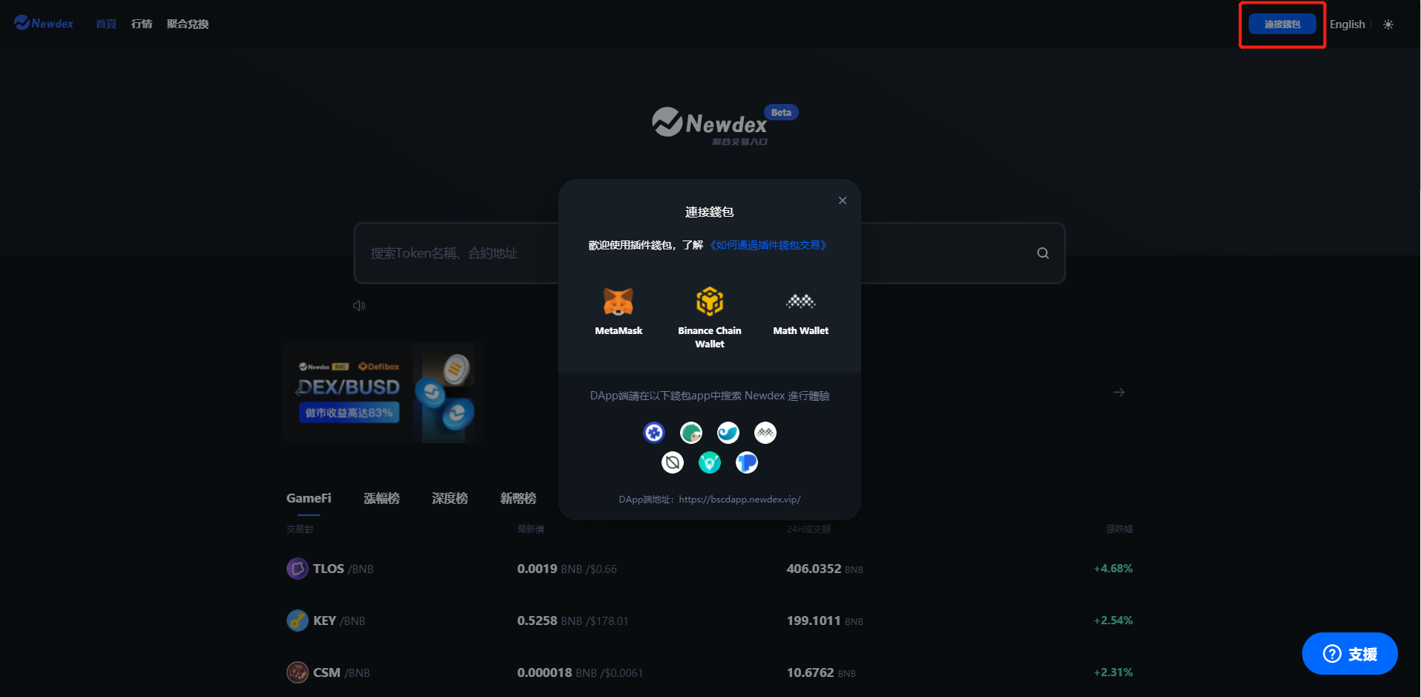Screen dimensions: 1421x697
Task: Click the CSM price 0.000018 BNB
Action: click(x=557, y=673)
